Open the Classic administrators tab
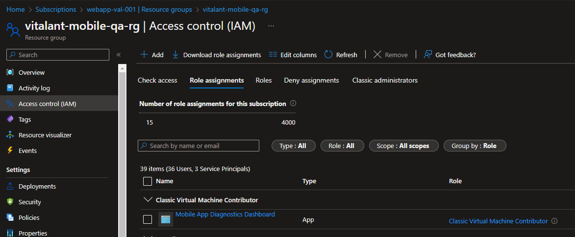Screen dimensions: 575x237 click(385, 80)
